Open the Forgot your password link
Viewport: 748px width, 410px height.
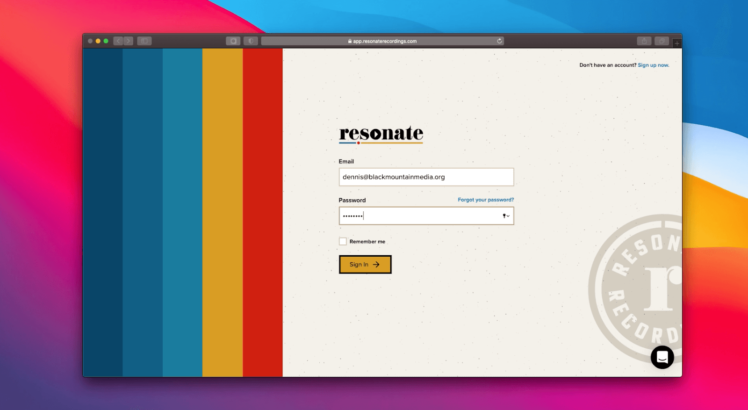[x=486, y=200]
